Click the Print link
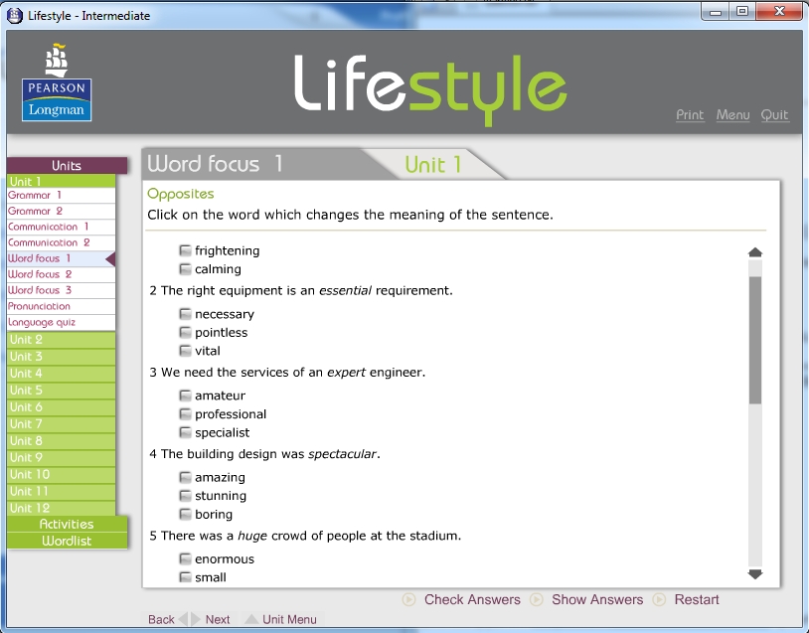The width and height of the screenshot is (809, 633). 690,114
